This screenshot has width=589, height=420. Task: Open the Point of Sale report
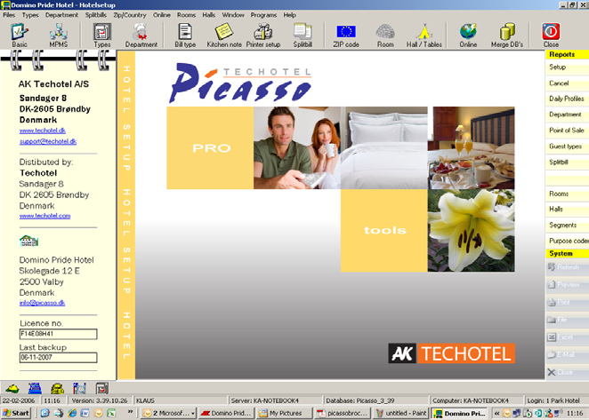tap(568, 131)
